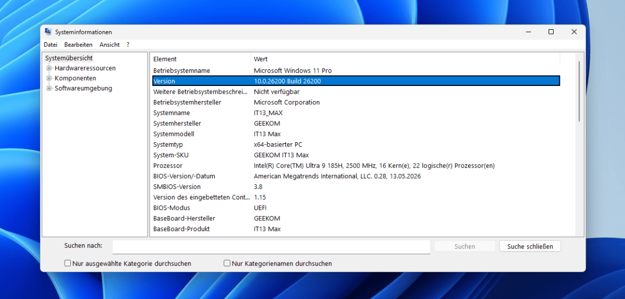Screen dimensions: 625x299
Task: Open the Bearbeiten menu
Action: click(x=79, y=45)
